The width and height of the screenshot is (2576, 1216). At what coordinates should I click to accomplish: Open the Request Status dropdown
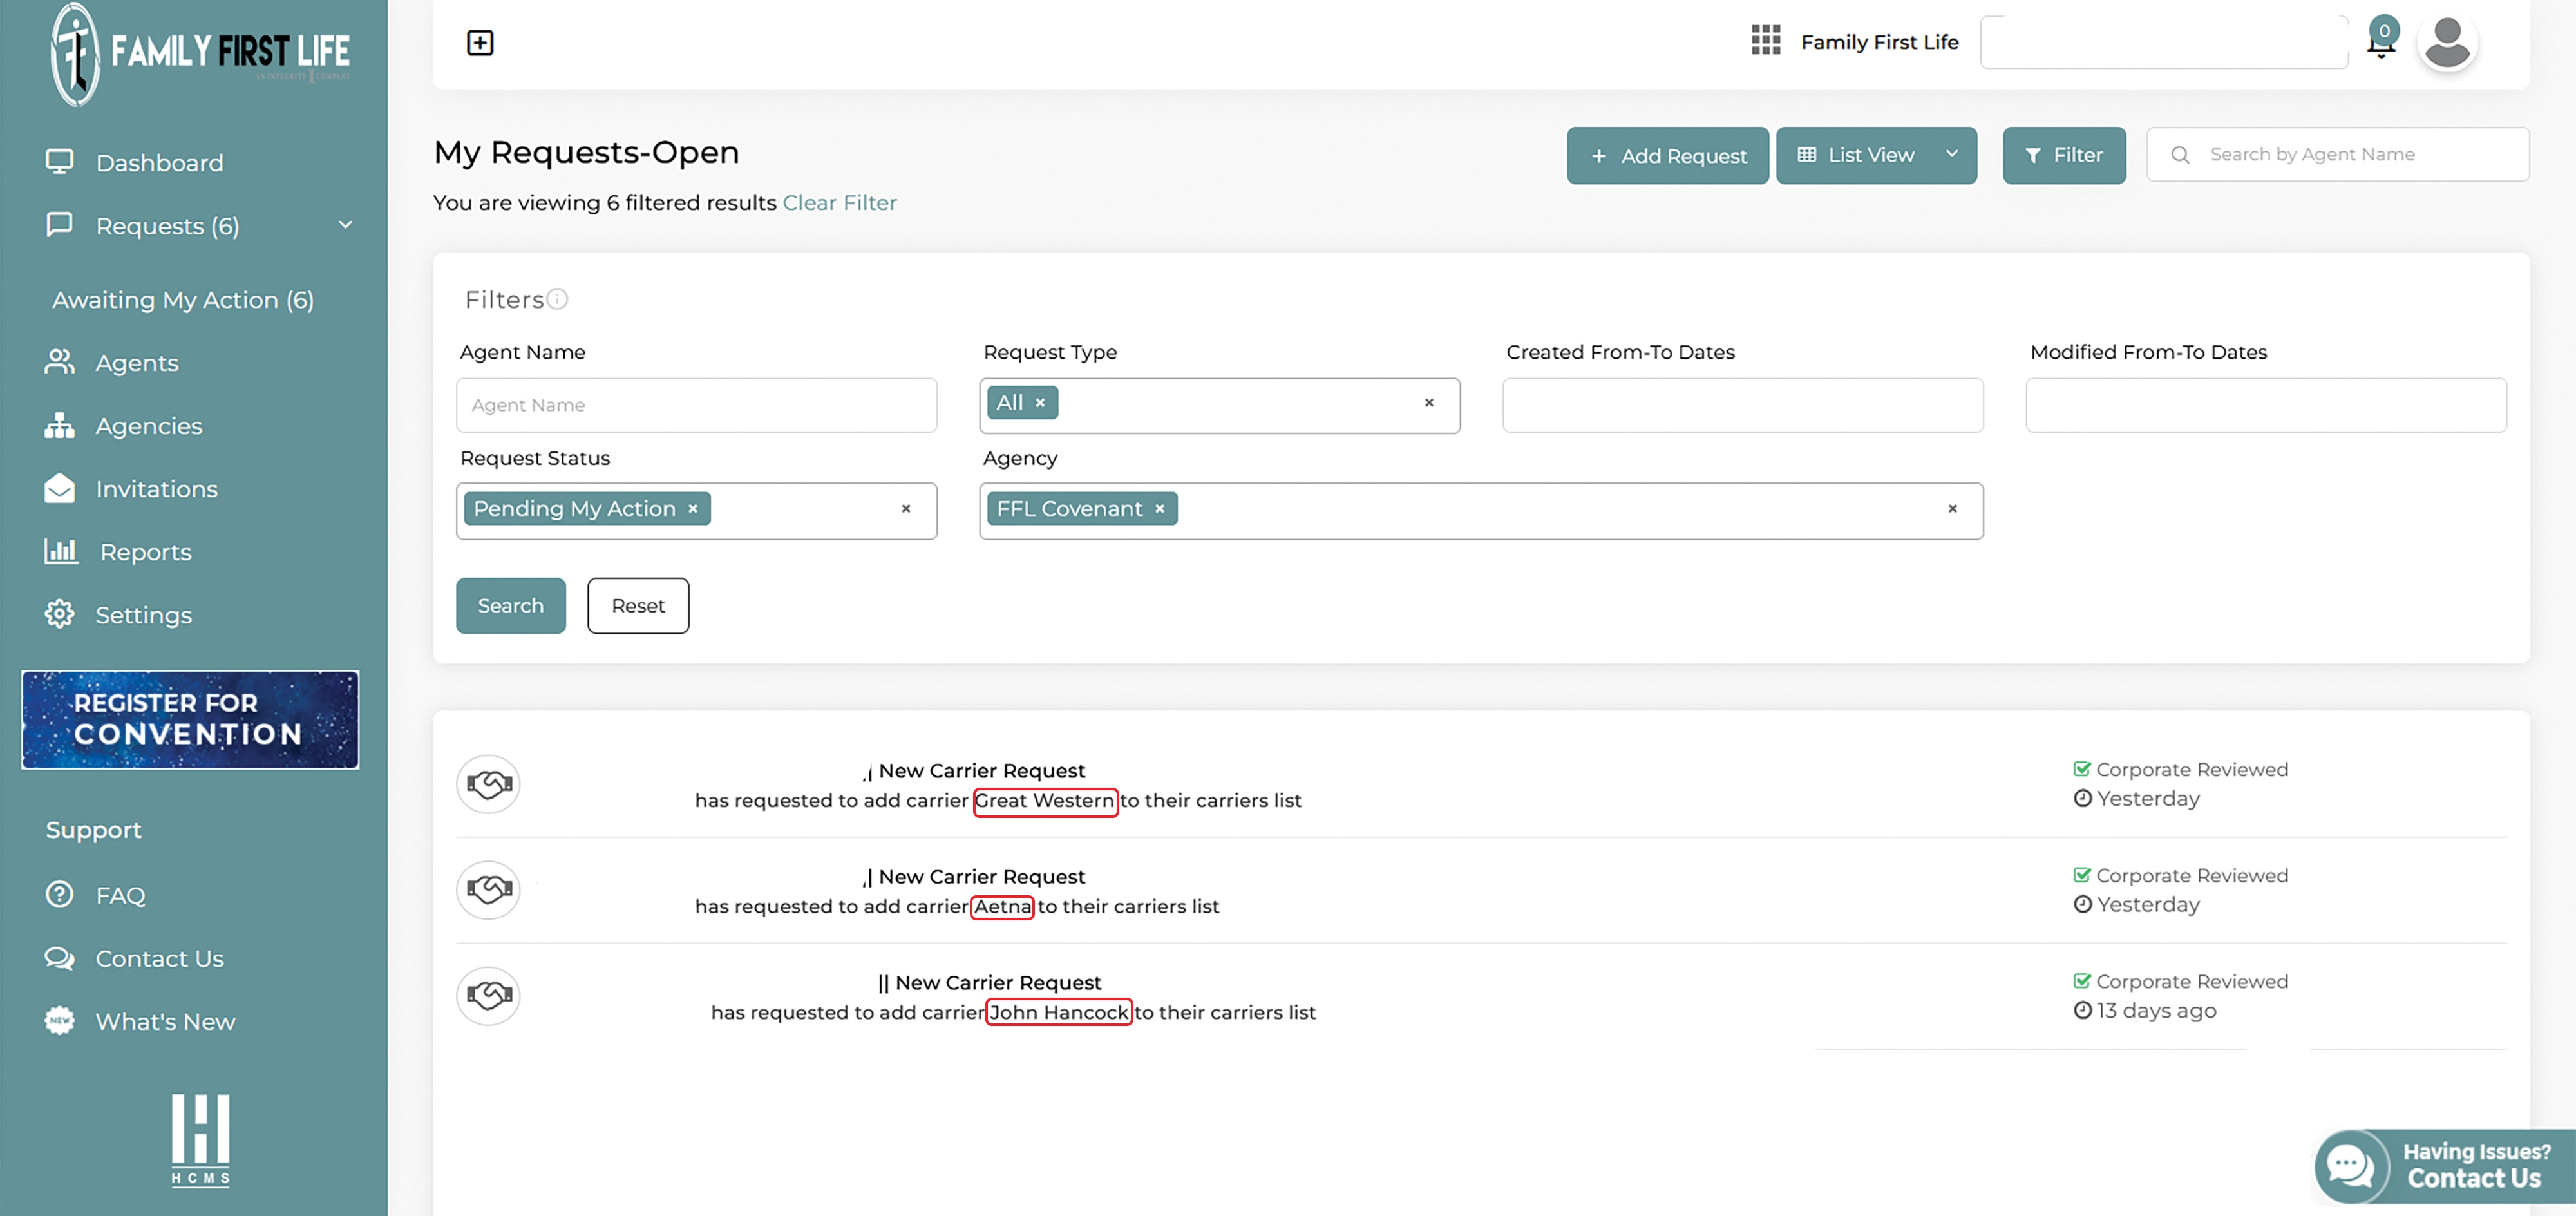click(697, 511)
